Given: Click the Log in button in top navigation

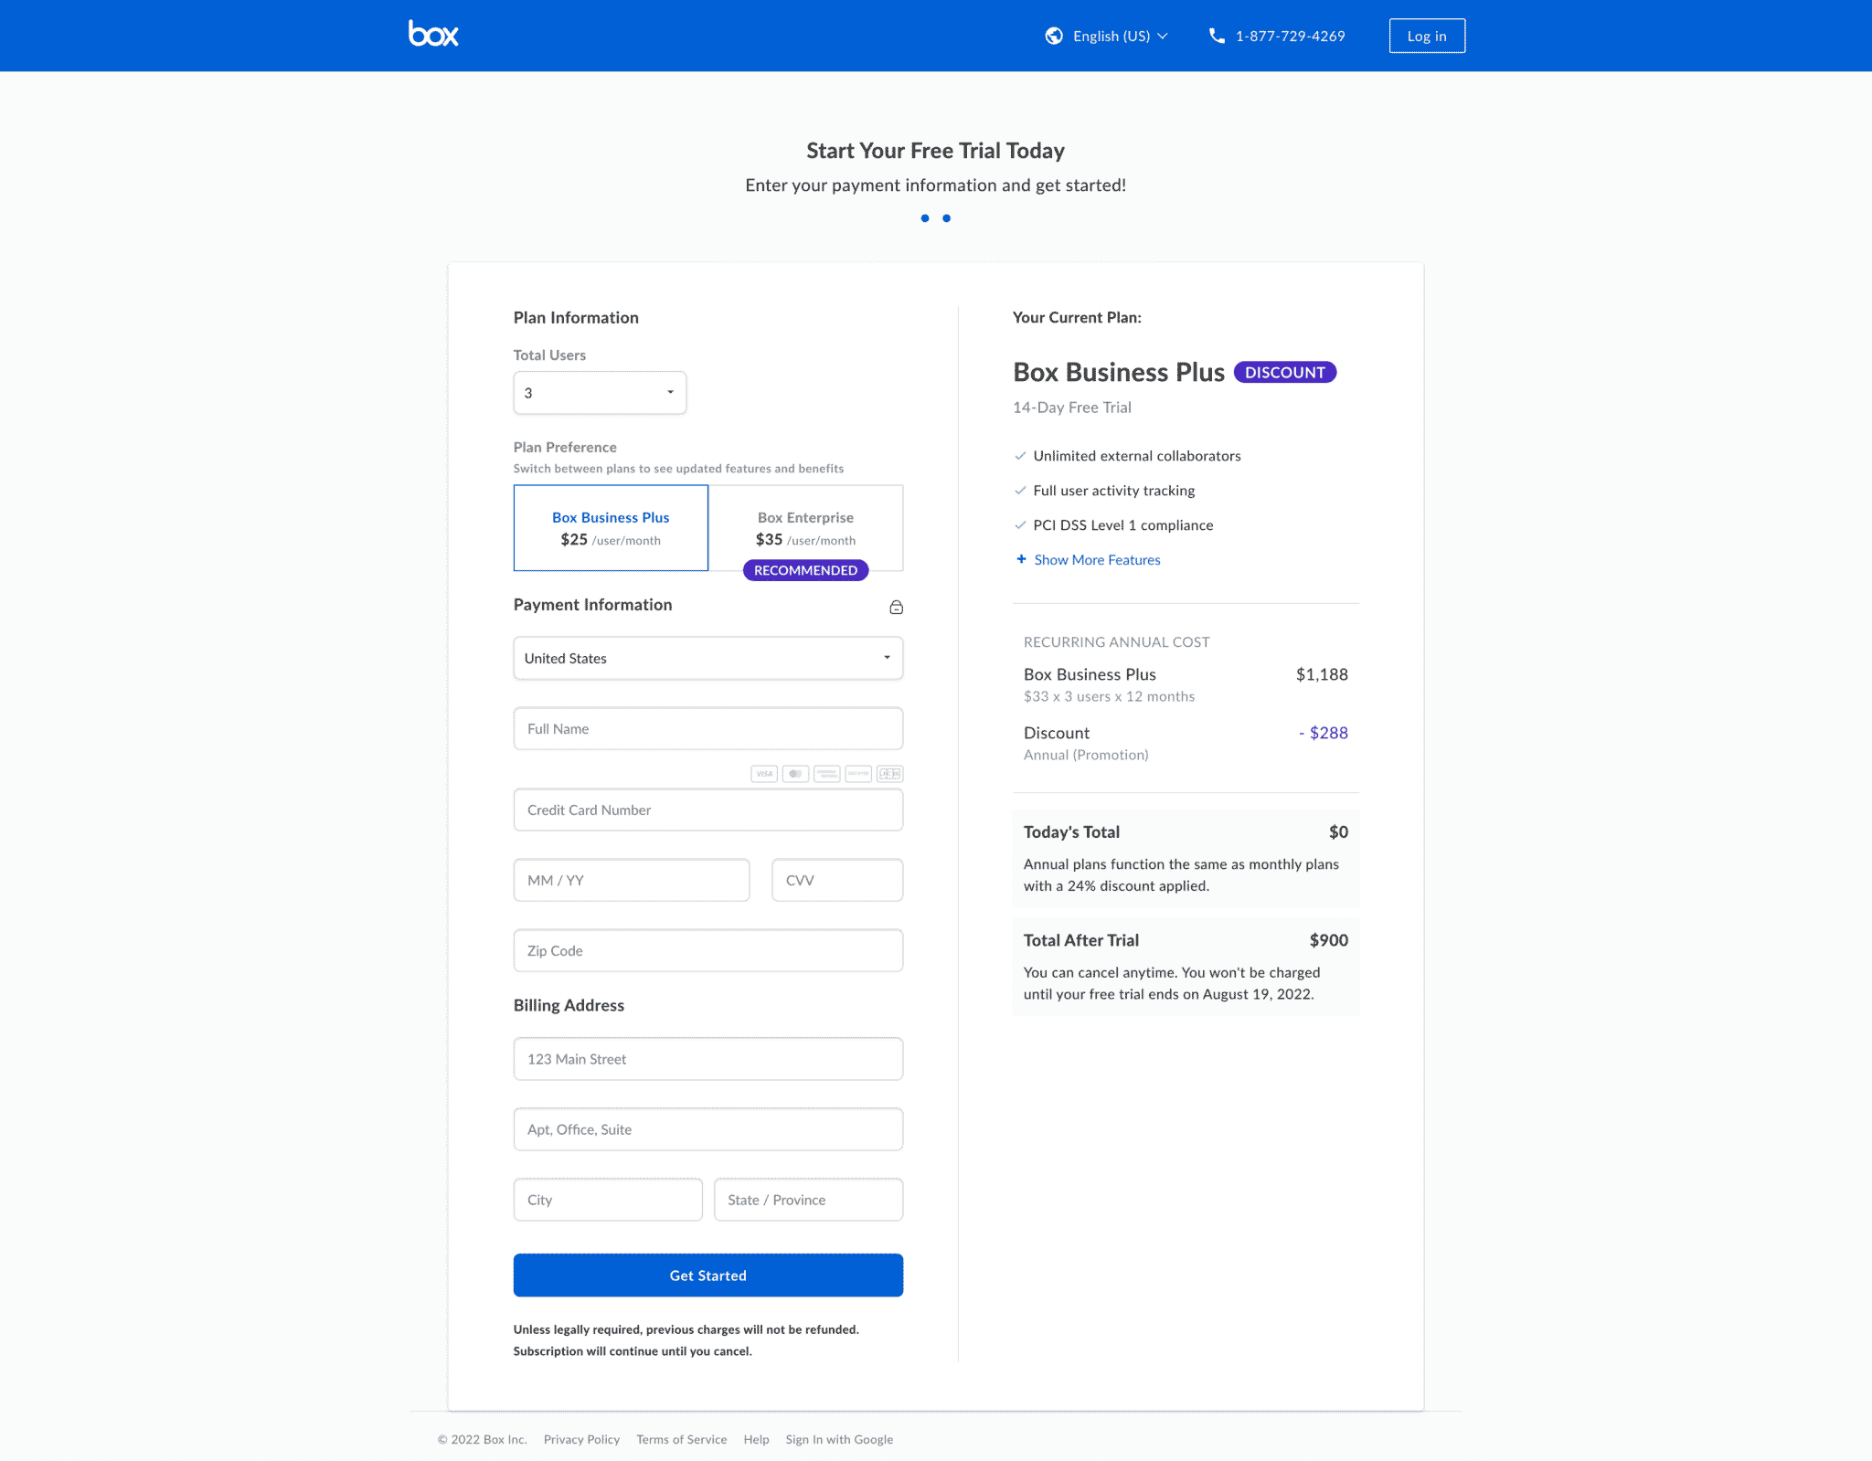Looking at the screenshot, I should [x=1425, y=35].
